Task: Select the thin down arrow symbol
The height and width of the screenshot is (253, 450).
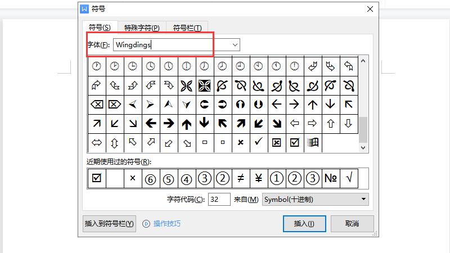Action: click(331, 105)
